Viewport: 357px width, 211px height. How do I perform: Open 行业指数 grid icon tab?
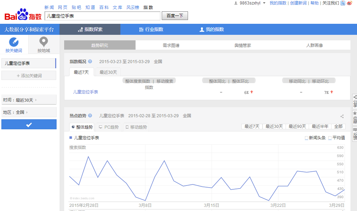(x=151, y=29)
